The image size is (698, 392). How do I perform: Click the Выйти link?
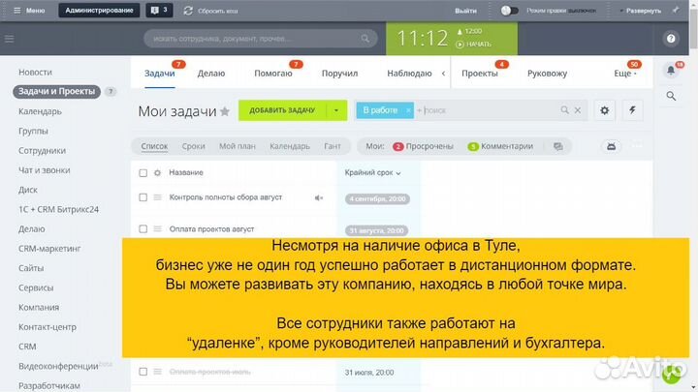[x=465, y=11]
